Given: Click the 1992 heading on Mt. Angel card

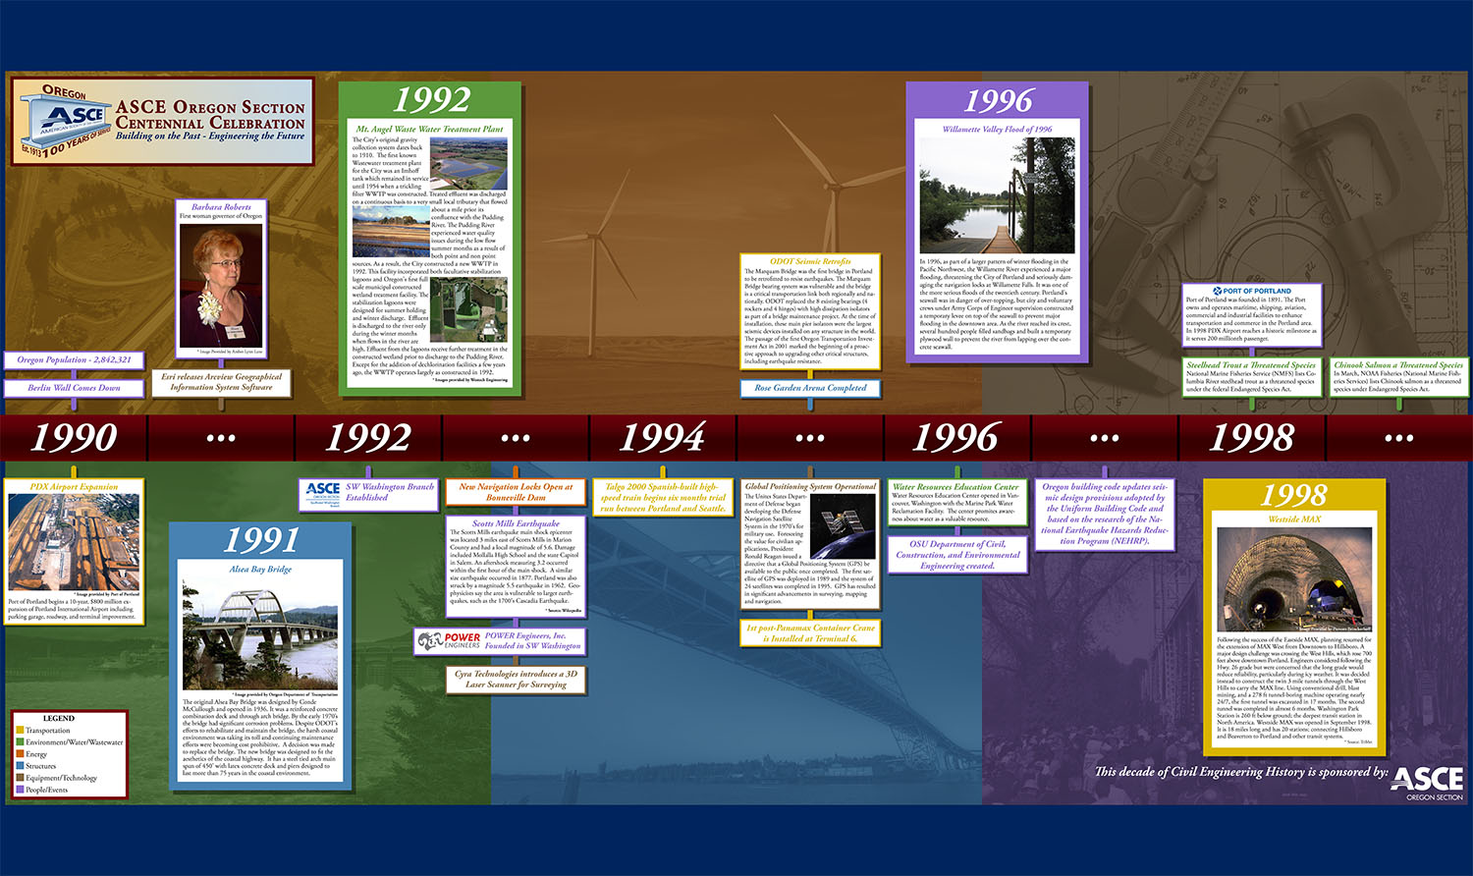Looking at the screenshot, I should pyautogui.click(x=431, y=100).
